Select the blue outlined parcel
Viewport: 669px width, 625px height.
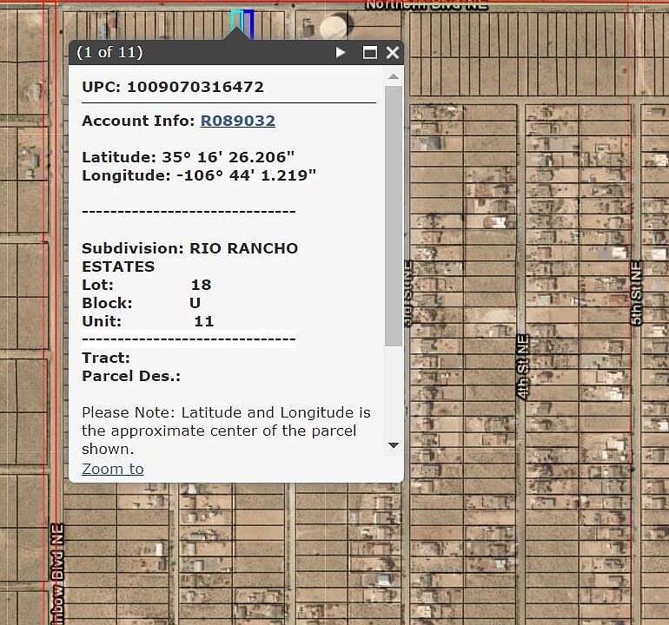pos(248,23)
